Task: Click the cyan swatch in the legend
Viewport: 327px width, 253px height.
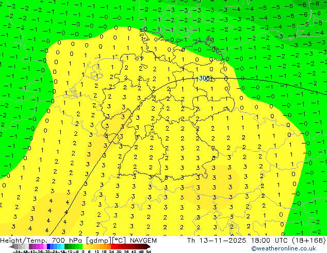Action: pos(62,247)
